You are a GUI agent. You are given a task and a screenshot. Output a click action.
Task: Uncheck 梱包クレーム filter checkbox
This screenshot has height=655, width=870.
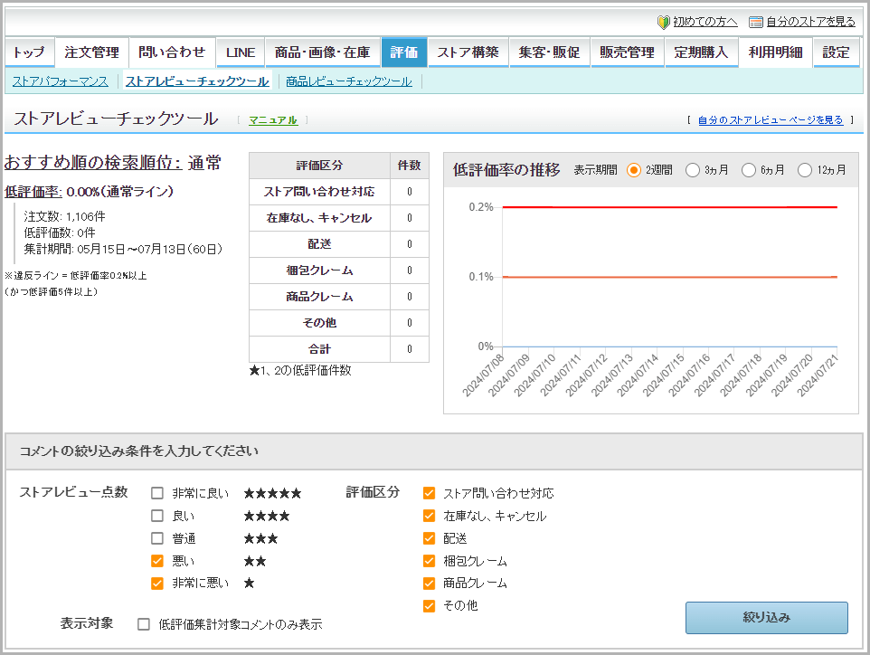pyautogui.click(x=429, y=561)
